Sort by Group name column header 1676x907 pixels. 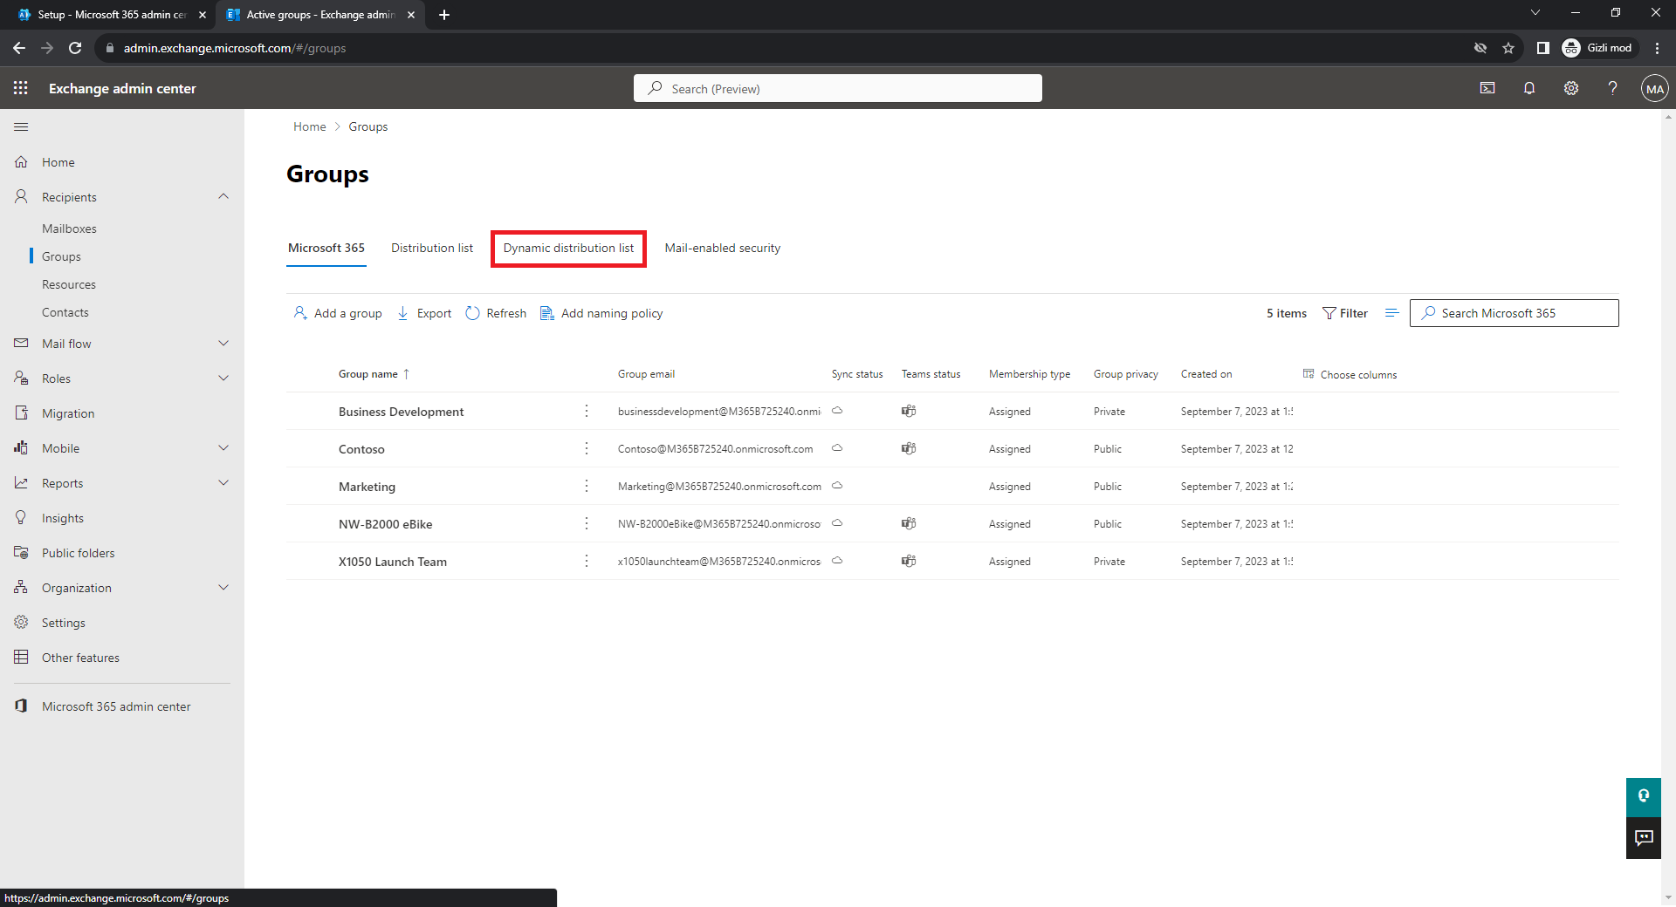368,374
